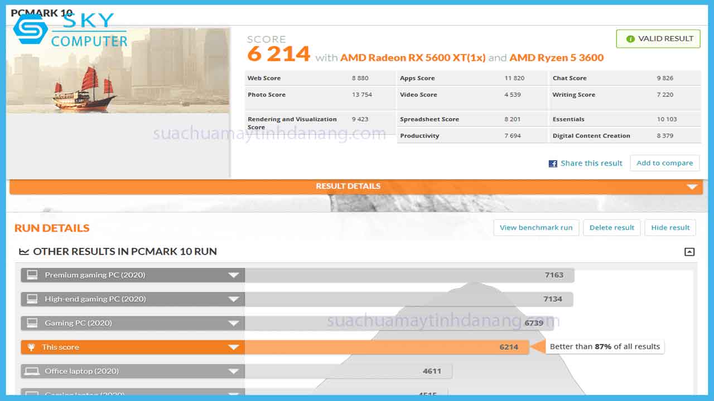Click the Photo Score value 13 754
The width and height of the screenshot is (714, 401).
[362, 95]
